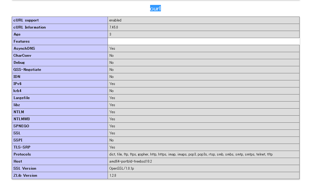Select the Protocols label
Screen dimensions: 311x181
(x=22, y=154)
